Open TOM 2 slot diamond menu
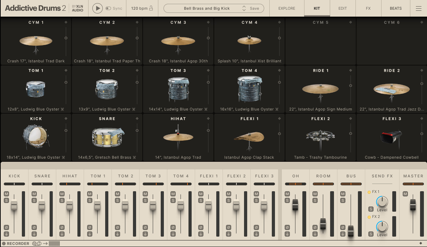 pos(137,70)
